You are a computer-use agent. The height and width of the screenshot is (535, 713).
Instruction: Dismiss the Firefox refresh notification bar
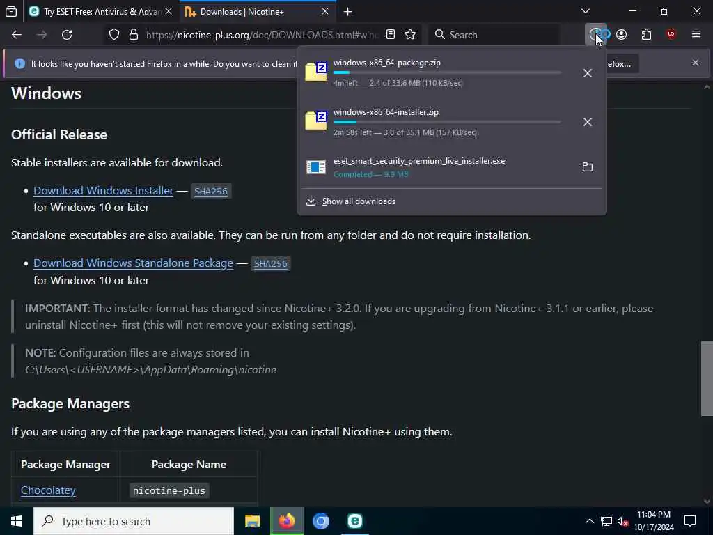click(696, 63)
